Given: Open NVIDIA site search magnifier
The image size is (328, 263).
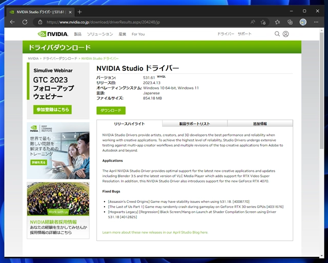Looking at the screenshot, I should pyautogui.click(x=277, y=34).
